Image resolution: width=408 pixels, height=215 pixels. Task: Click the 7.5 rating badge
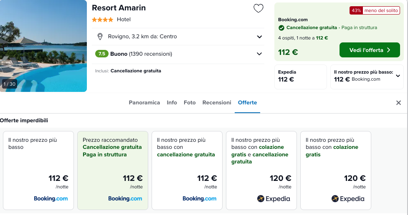(x=102, y=54)
